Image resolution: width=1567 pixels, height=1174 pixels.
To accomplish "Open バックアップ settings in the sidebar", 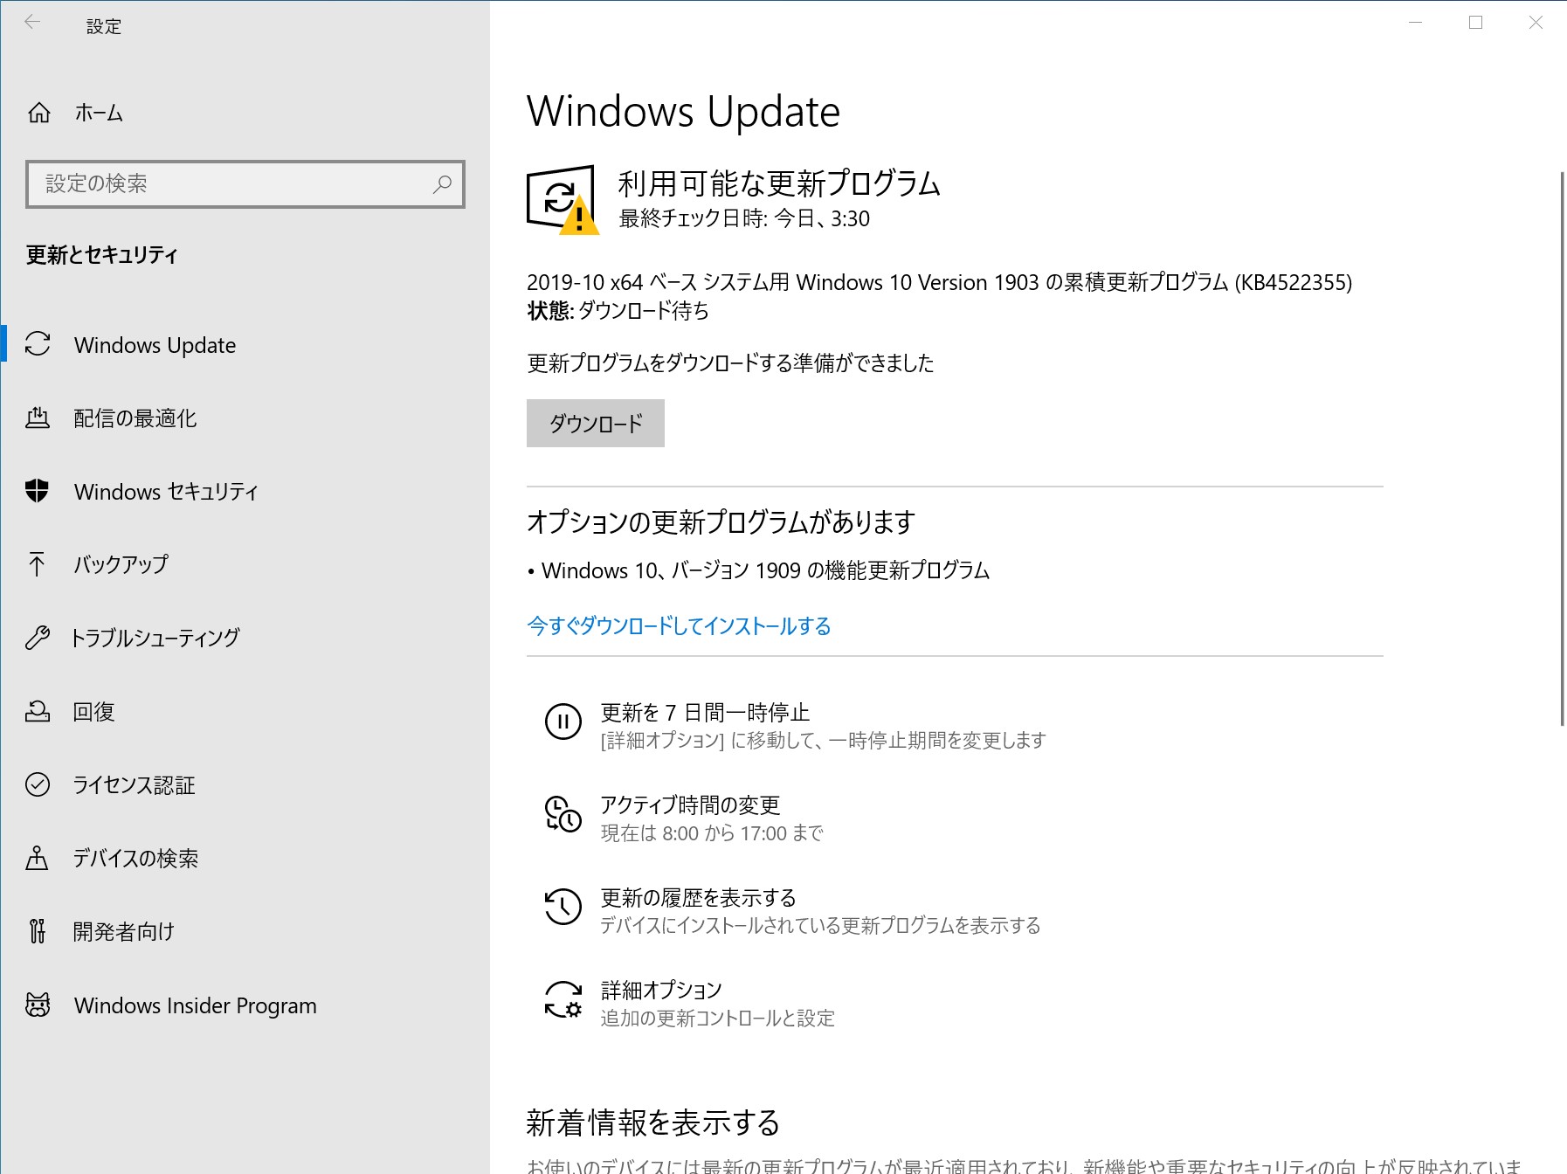I will tap(120, 565).
